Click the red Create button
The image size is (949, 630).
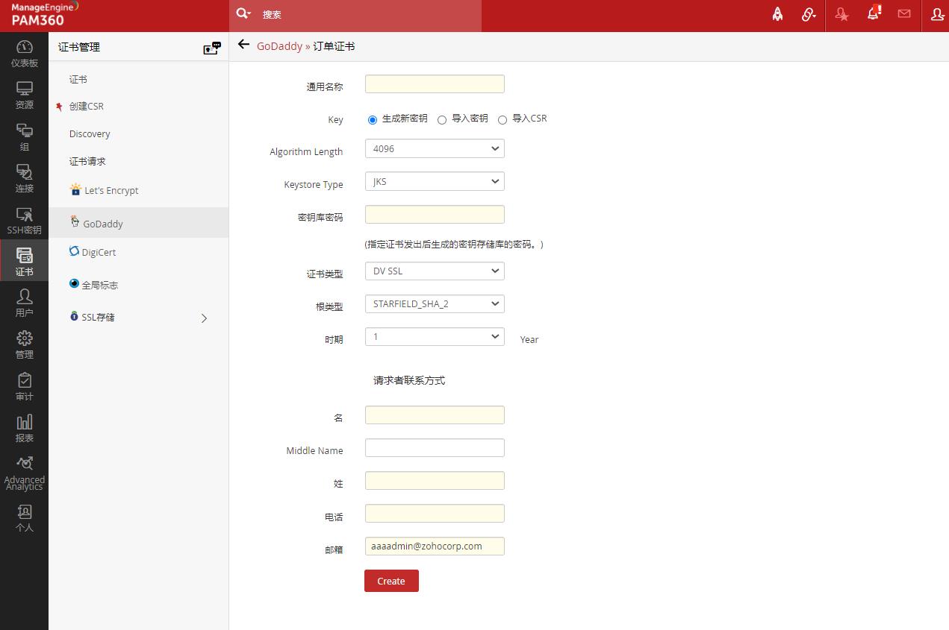pyautogui.click(x=391, y=581)
